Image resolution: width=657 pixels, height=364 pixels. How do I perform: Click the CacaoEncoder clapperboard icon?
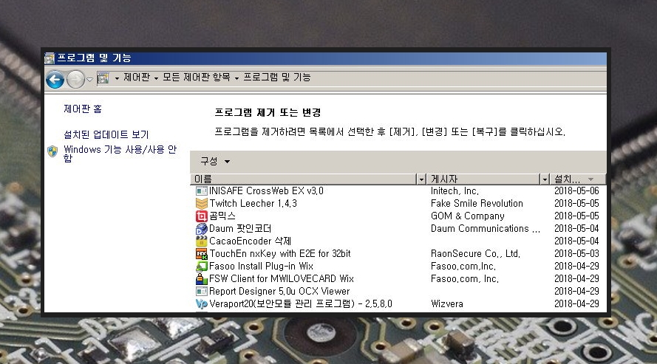pos(202,241)
